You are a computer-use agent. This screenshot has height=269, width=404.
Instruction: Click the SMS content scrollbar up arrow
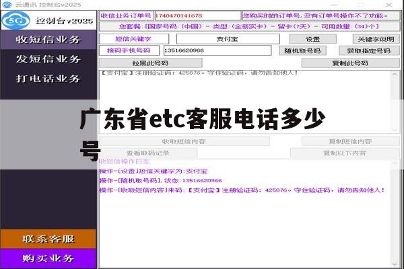(395, 75)
